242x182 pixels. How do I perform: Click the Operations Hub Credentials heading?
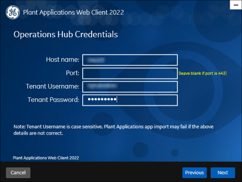pos(65,34)
